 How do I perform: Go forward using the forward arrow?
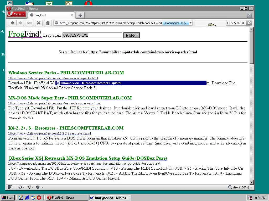coord(20,23)
